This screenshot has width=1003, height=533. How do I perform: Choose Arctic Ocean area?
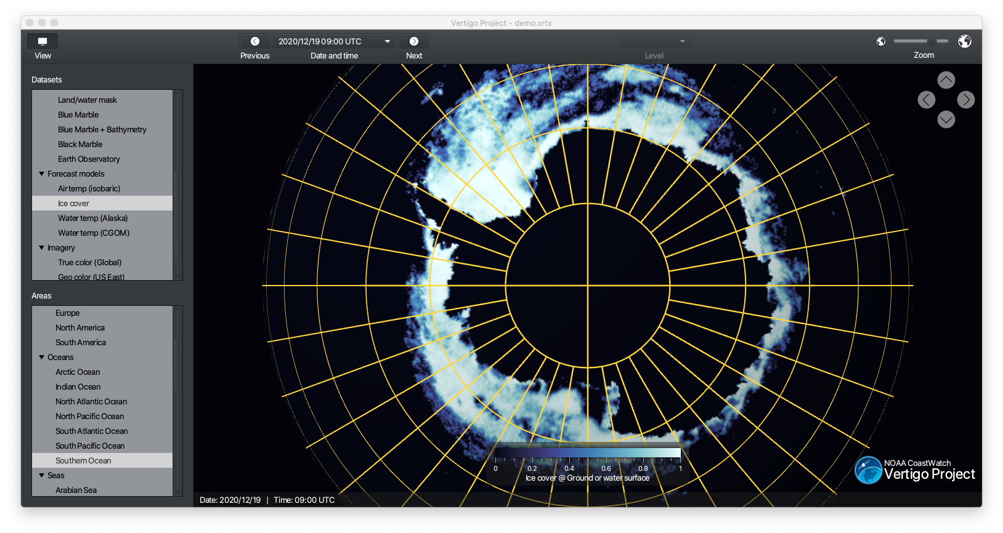pos(78,372)
